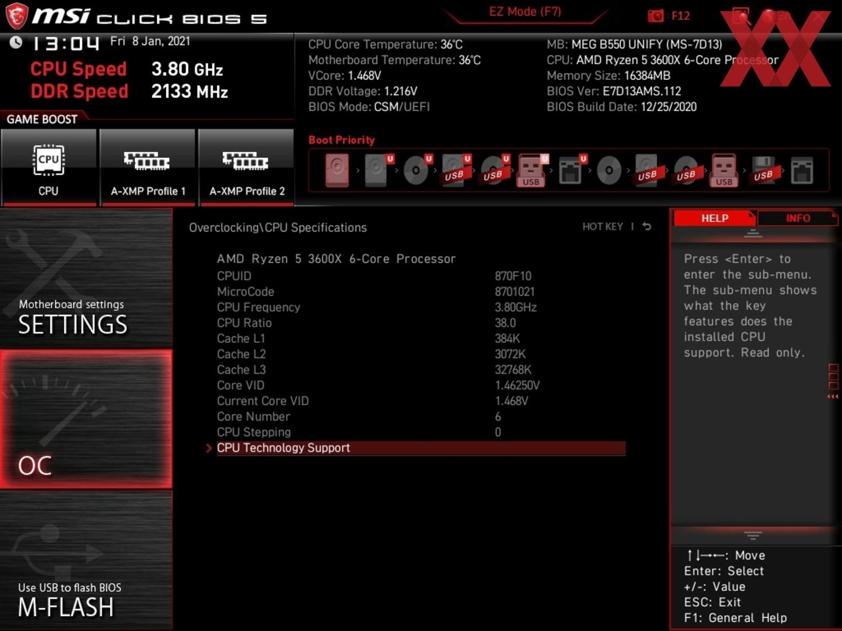Select the UEFI USB CD/DVD boot icon
The width and height of the screenshot is (842, 631).
[x=493, y=170]
